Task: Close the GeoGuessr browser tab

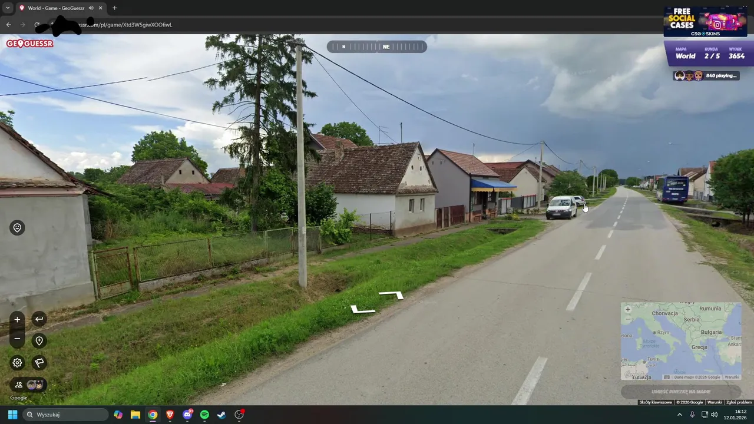Action: [100, 8]
